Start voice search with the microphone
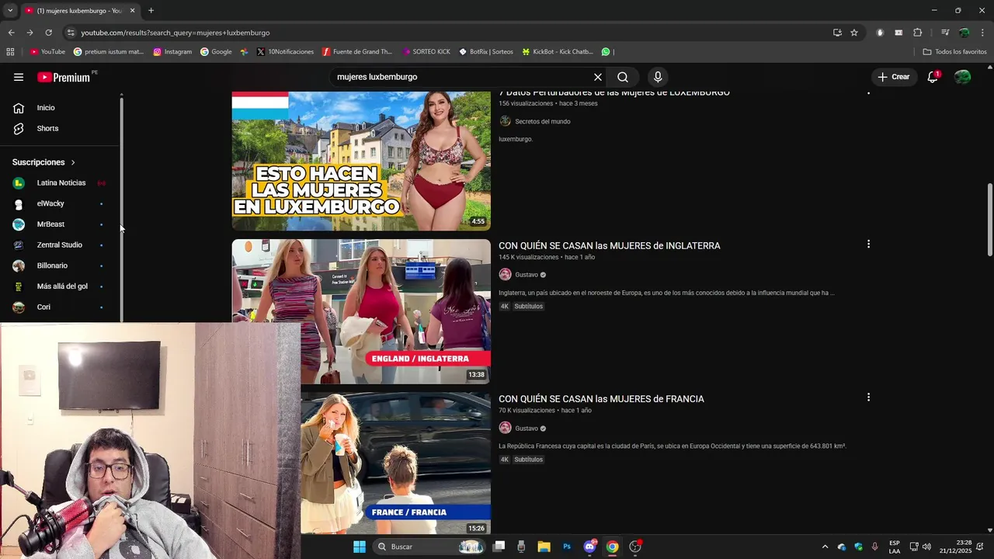The width and height of the screenshot is (994, 559). (x=658, y=77)
